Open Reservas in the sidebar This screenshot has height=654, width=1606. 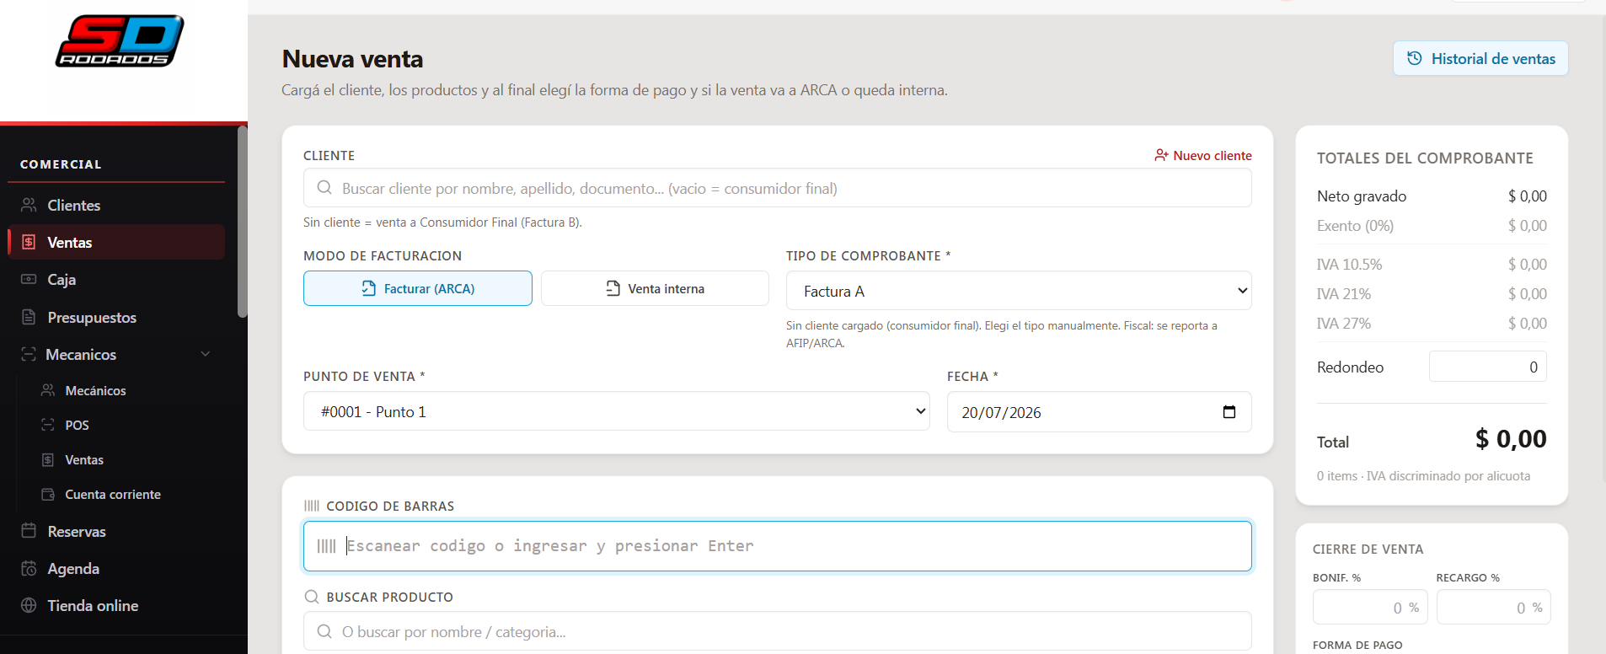pos(116,531)
